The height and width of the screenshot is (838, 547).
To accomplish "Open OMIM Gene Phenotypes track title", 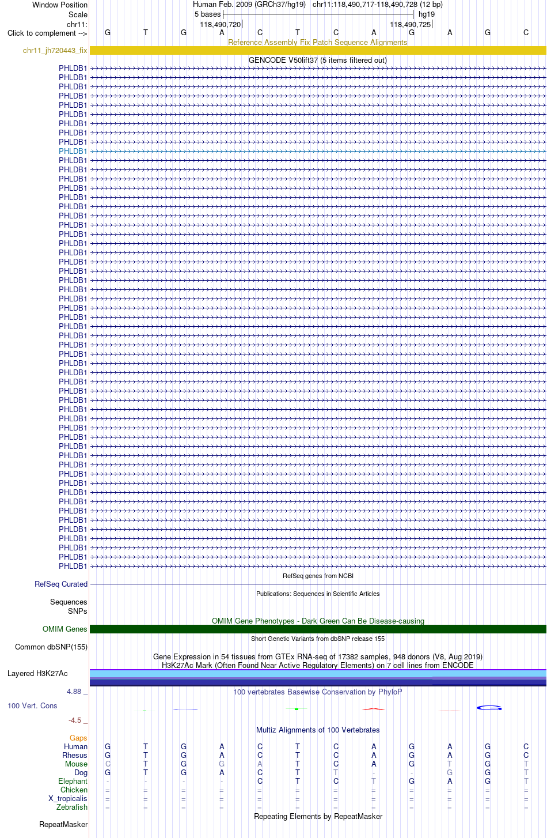I will (x=318, y=621).
